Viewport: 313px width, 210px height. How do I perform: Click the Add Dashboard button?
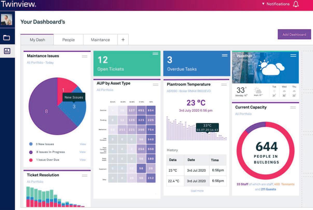(294, 34)
